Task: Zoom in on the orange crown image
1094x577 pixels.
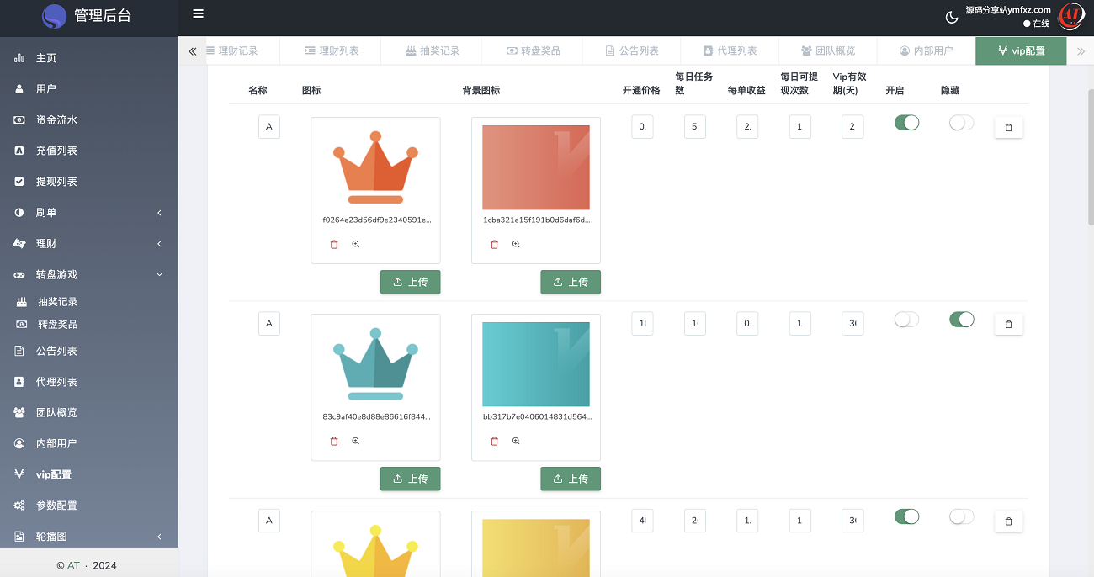Action: coord(356,244)
